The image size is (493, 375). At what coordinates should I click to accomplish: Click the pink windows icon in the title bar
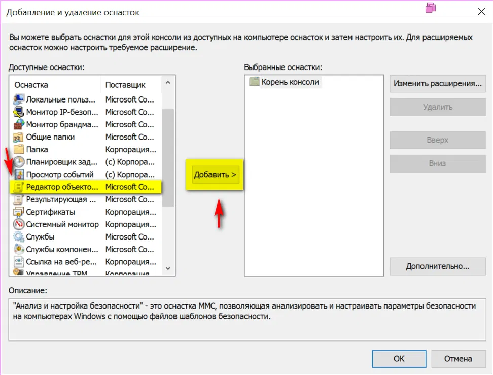(x=431, y=8)
